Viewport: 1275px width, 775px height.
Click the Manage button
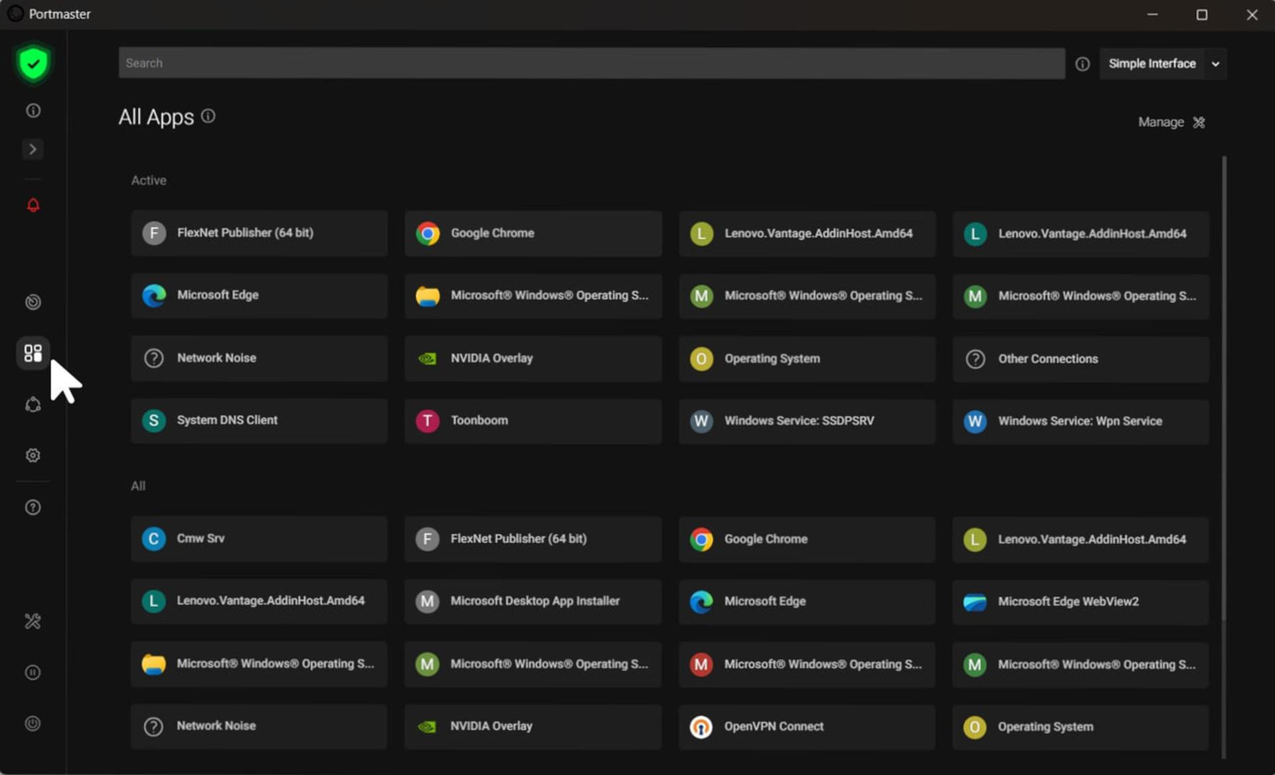(1171, 122)
